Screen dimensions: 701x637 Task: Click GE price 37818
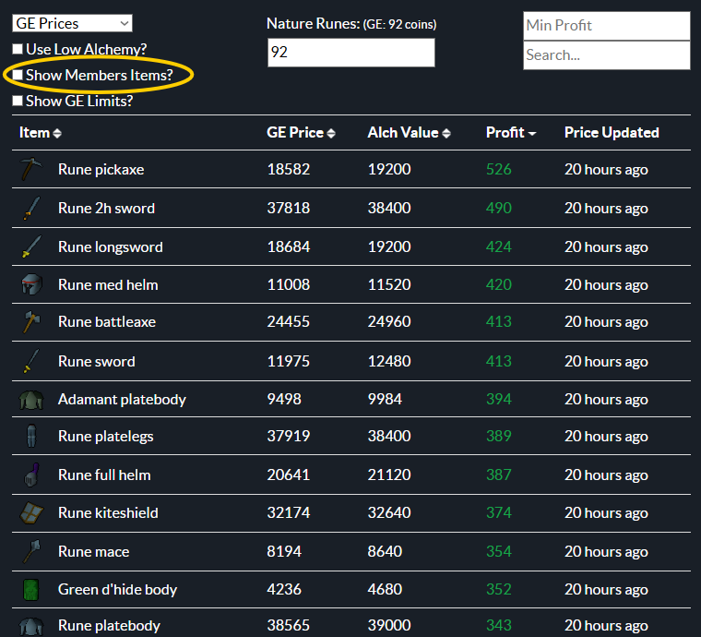point(289,208)
